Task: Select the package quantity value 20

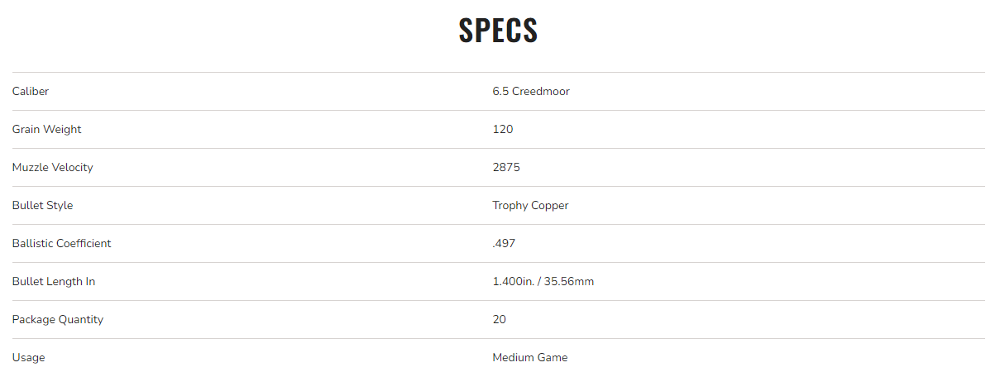Action: click(500, 320)
